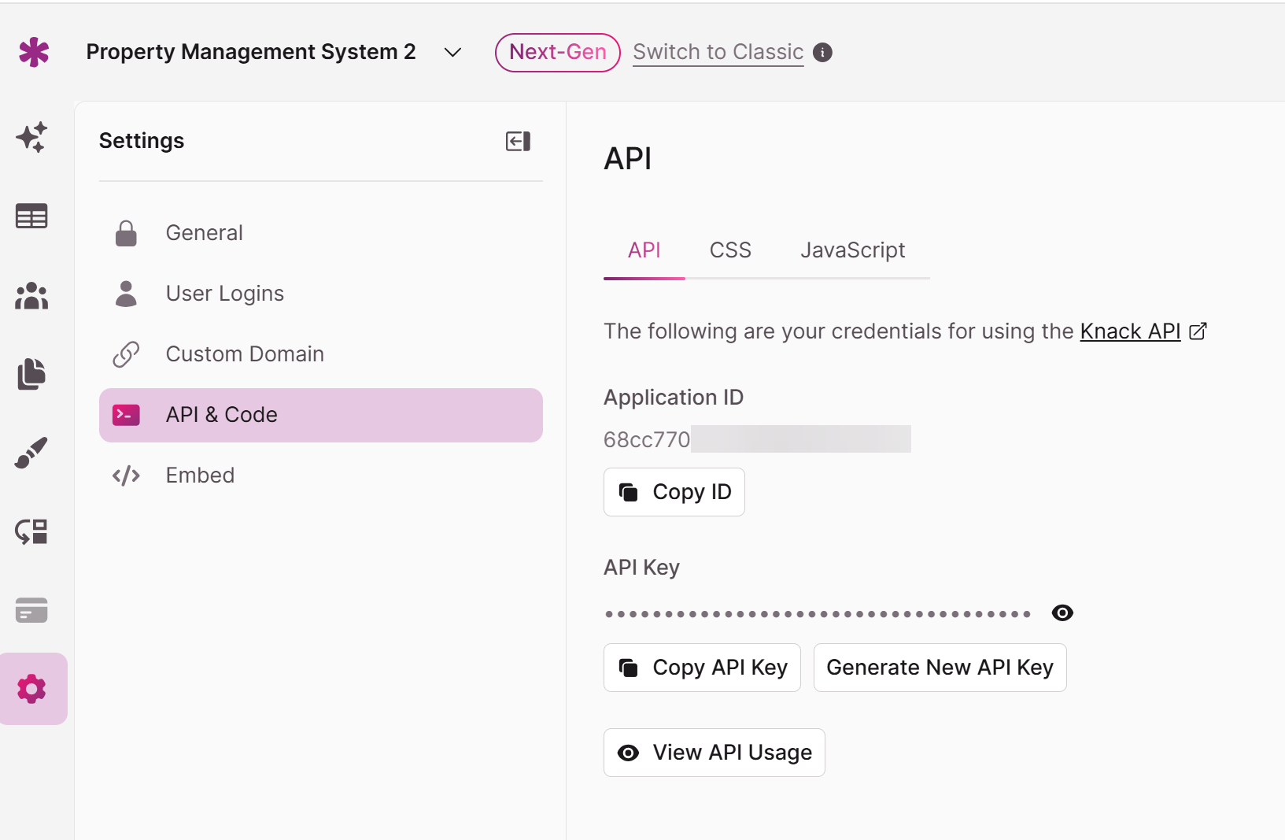Open the AI sparkles sidebar icon
Screen dimensions: 1285x840
point(31,138)
